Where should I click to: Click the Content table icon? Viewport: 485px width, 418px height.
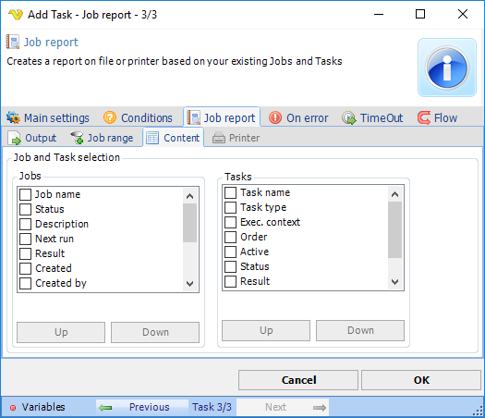tap(152, 138)
